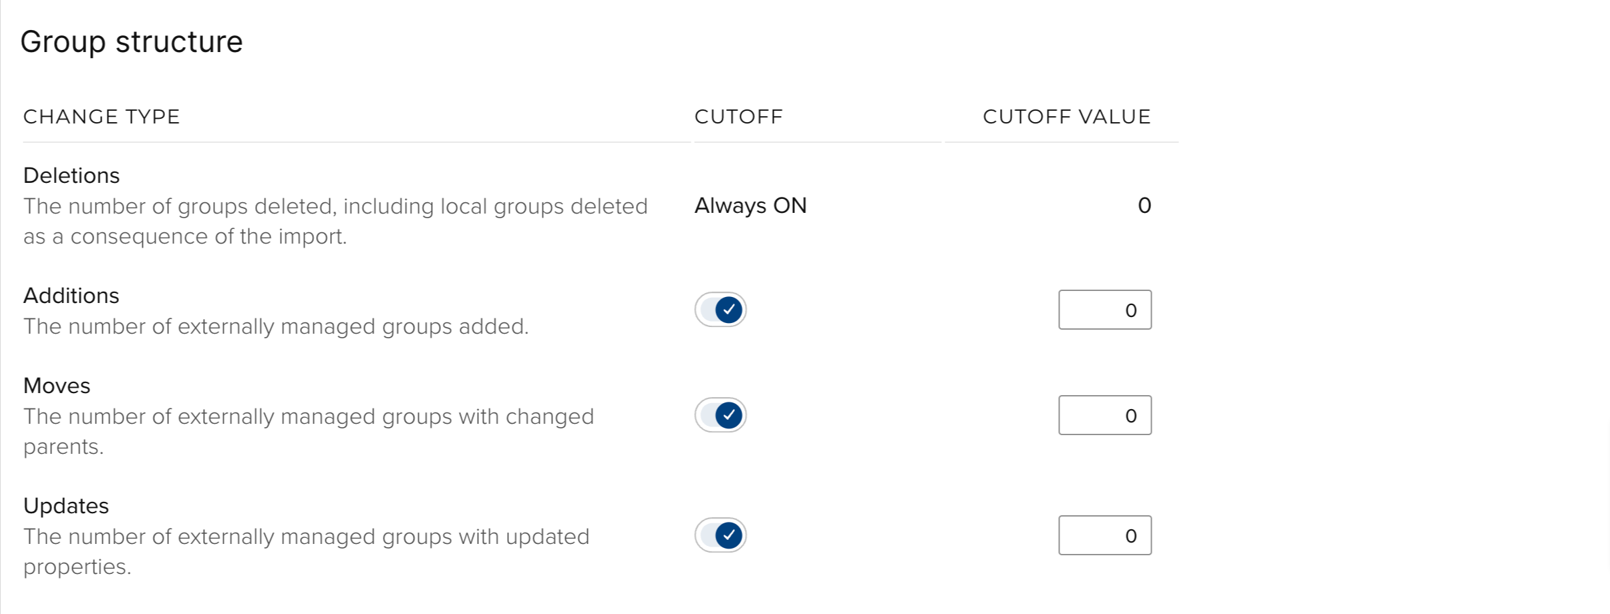
Task: Disable the Moves cutoff toggle
Action: point(720,415)
